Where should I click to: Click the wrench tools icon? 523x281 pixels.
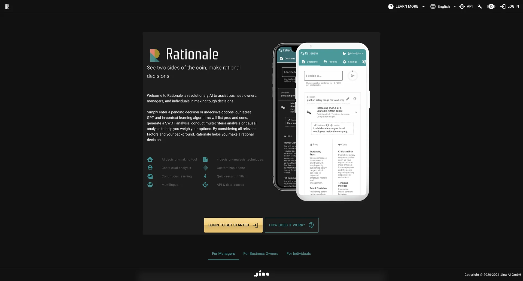point(480,7)
